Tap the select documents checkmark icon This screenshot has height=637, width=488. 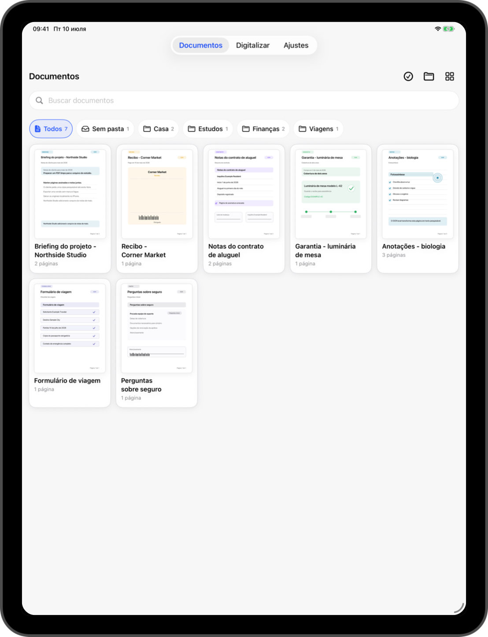(x=408, y=77)
